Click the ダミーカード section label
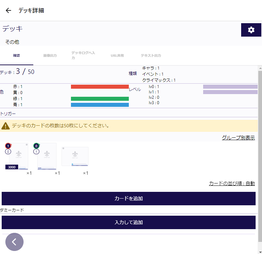The image size is (262, 254). [12, 210]
